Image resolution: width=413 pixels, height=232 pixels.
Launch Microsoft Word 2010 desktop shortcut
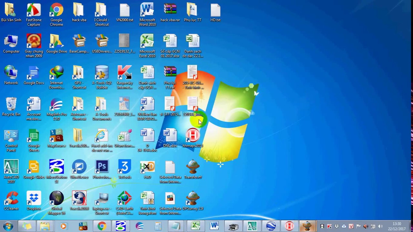tap(147, 15)
